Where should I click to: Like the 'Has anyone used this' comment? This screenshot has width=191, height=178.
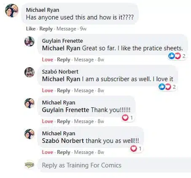point(31,29)
